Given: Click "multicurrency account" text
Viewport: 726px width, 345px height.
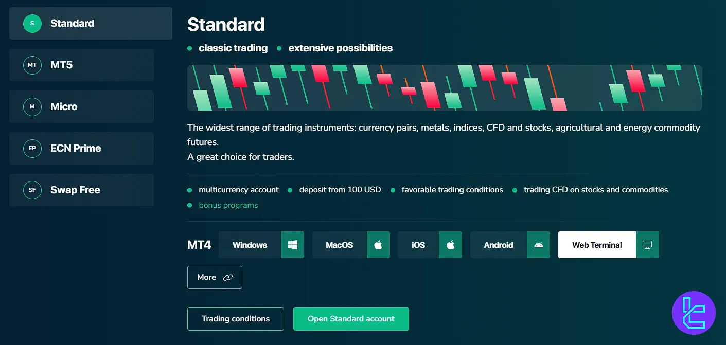Looking at the screenshot, I should [x=239, y=190].
